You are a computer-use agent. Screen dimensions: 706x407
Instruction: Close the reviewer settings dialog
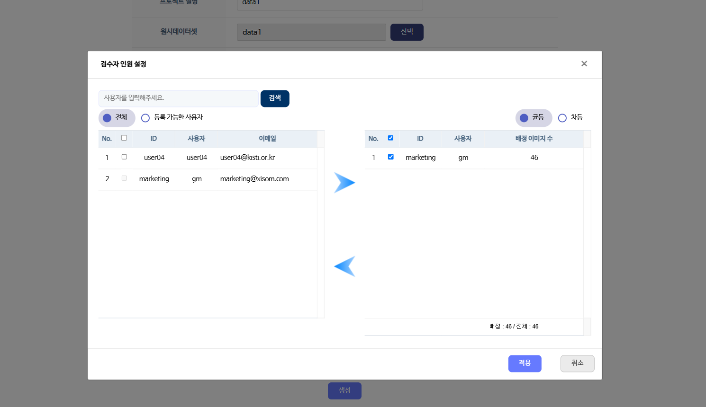584,64
